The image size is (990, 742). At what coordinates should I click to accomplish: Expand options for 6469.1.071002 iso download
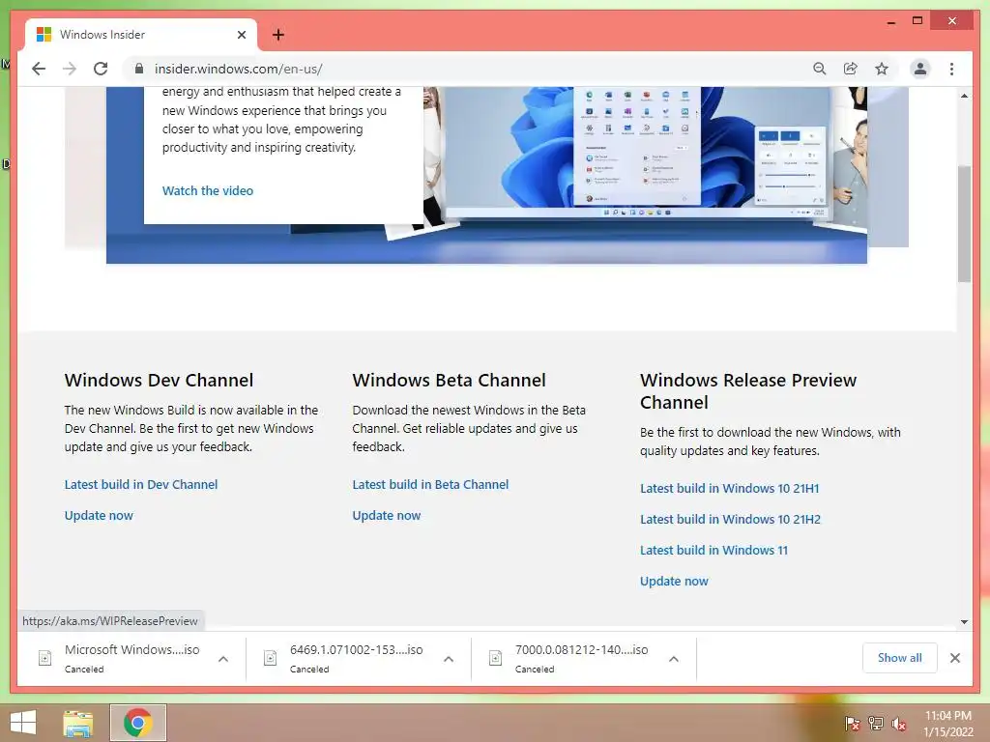(x=449, y=659)
